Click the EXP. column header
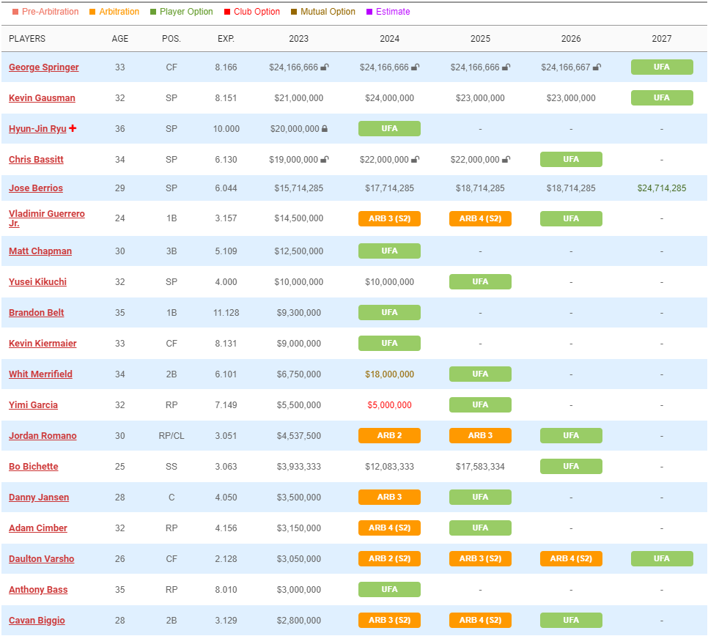The image size is (708, 636). [226, 39]
